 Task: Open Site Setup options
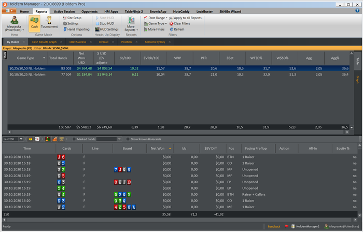(72, 18)
